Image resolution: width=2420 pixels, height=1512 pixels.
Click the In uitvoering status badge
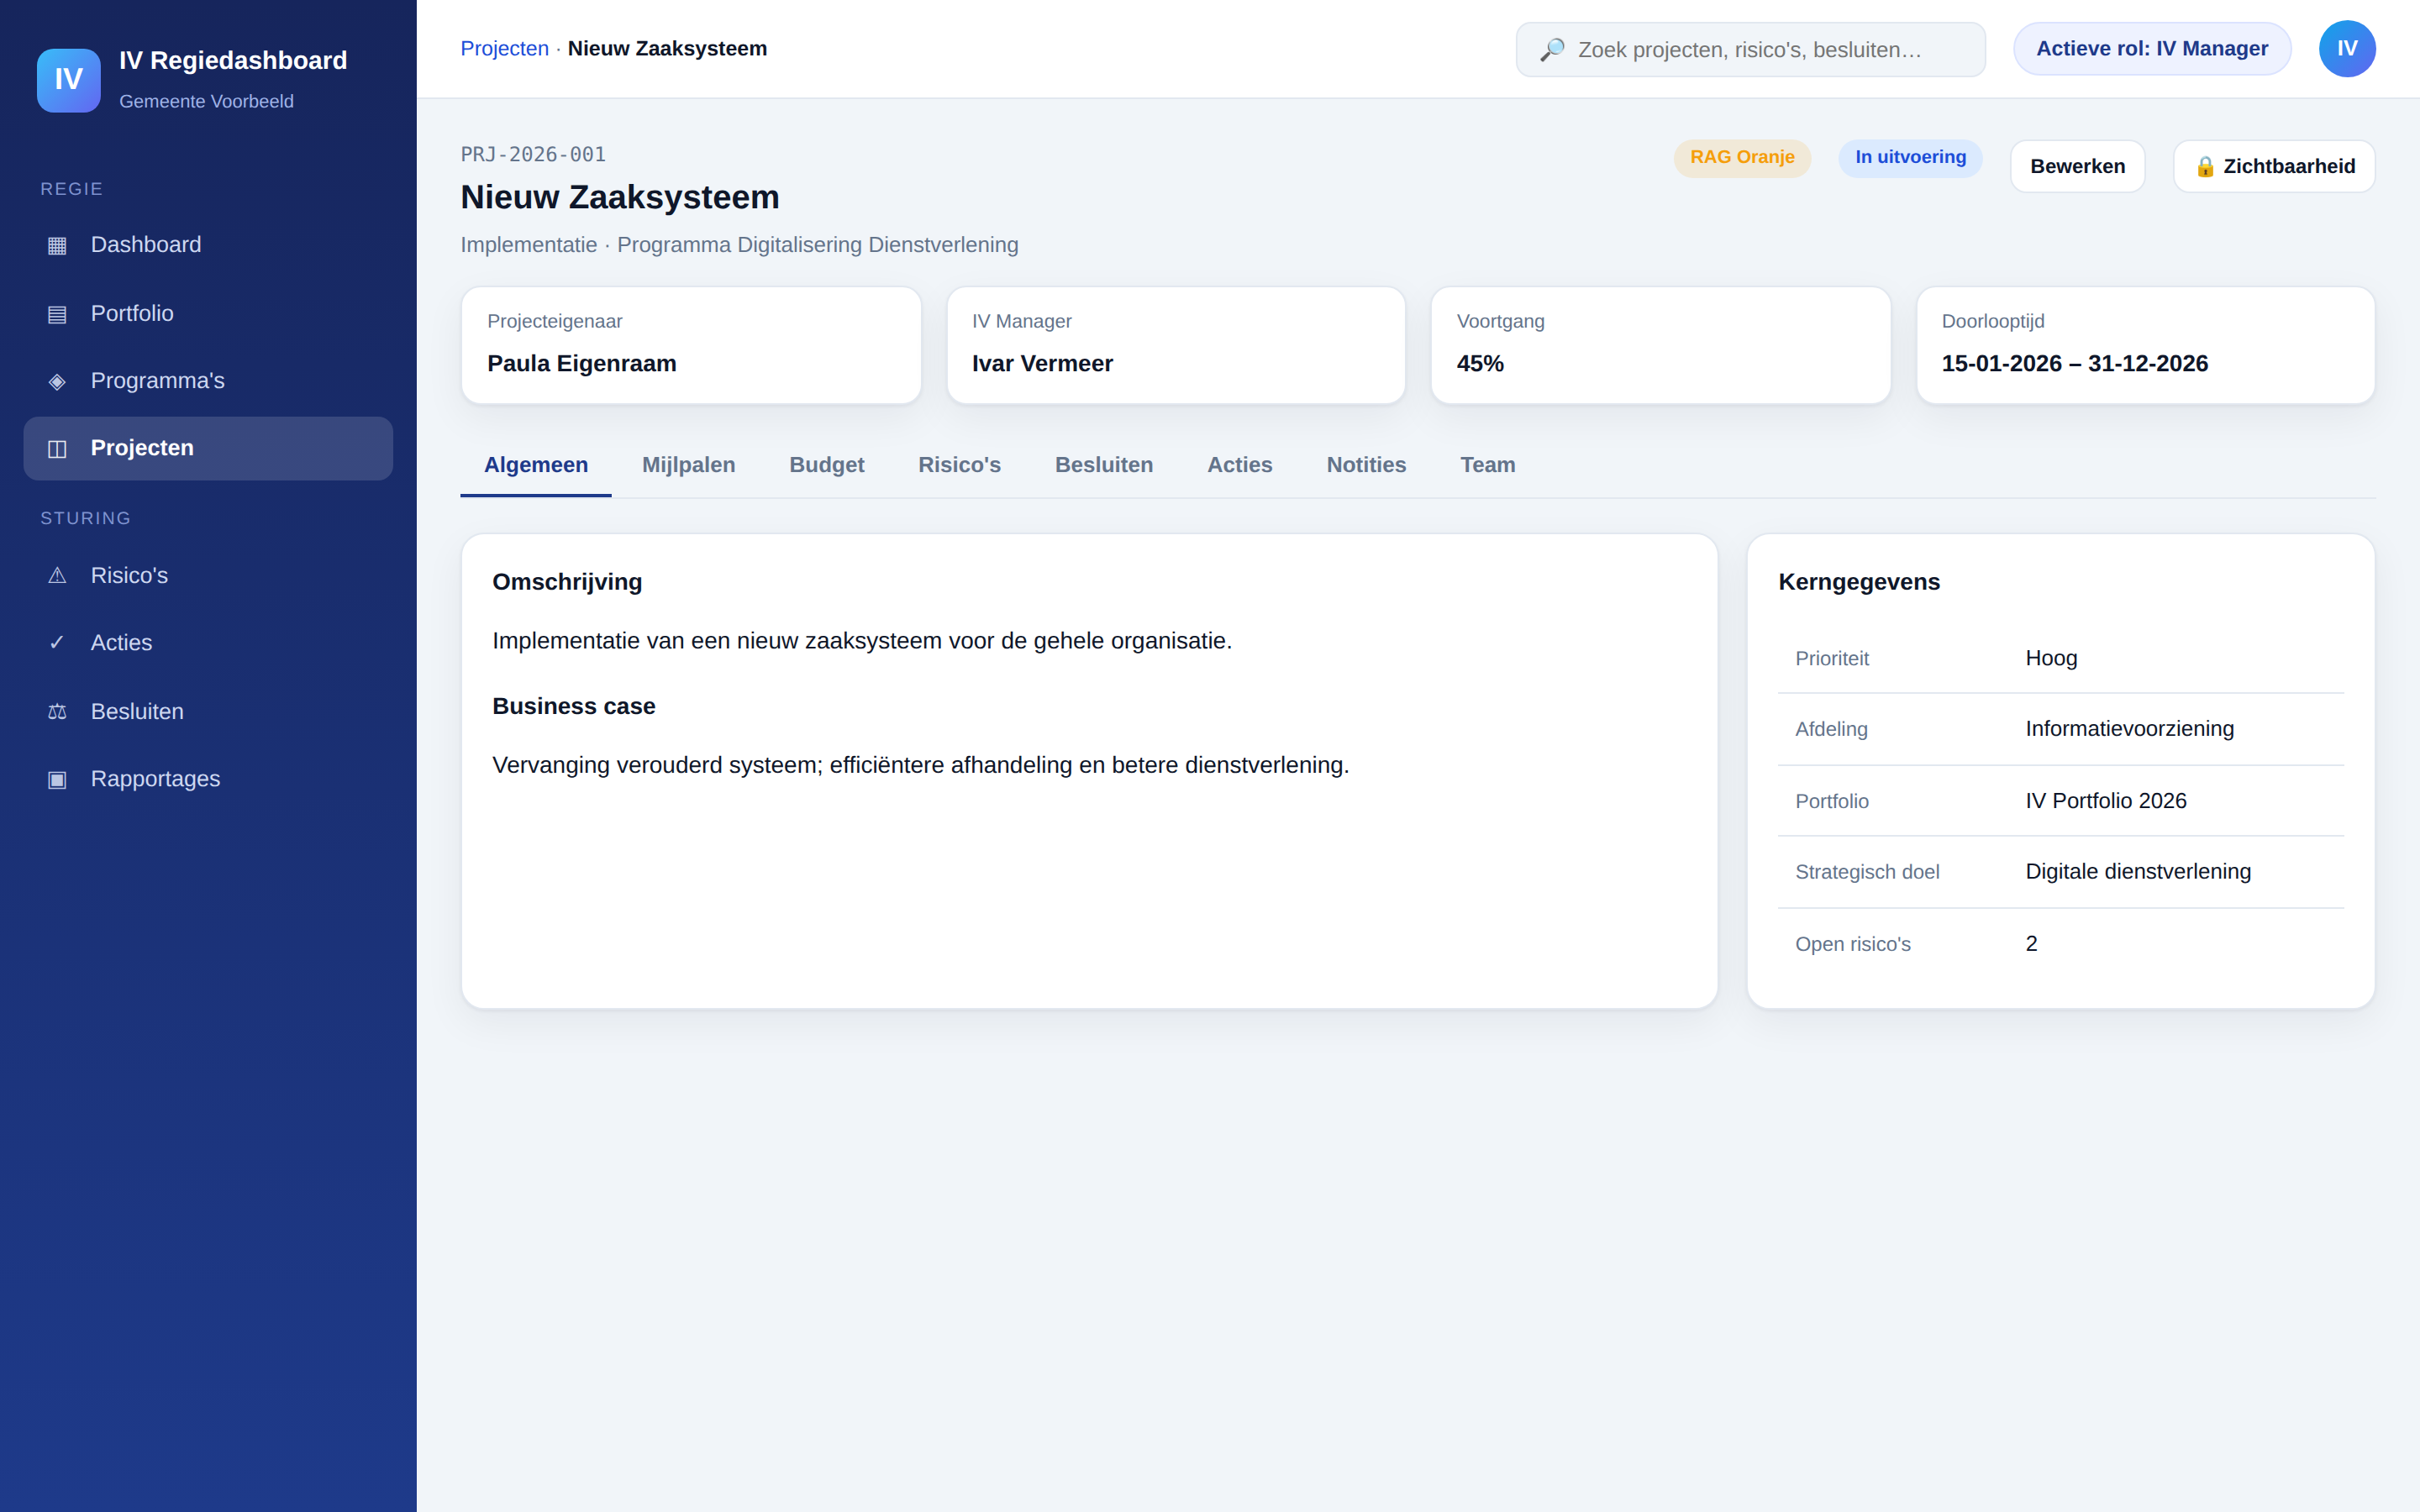coord(1910,158)
